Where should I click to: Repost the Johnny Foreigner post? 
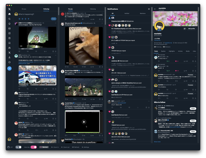28,51
